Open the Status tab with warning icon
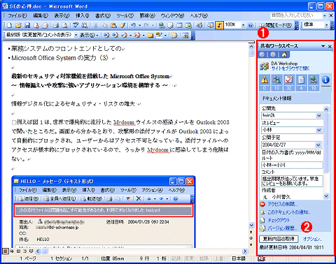The height and width of the screenshot is (264, 336). [x=265, y=82]
